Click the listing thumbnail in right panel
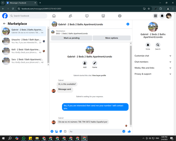 (153, 27)
